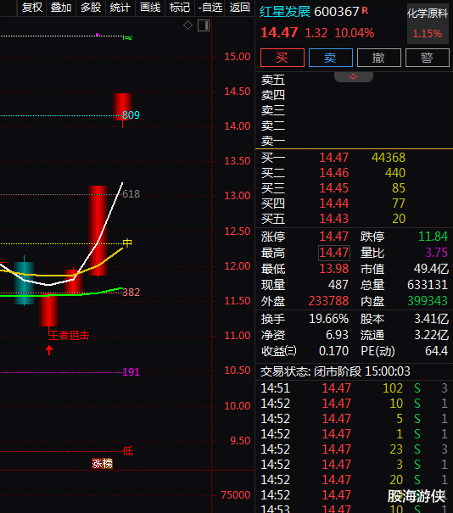Screen dimensions: 453x513
Task: Click the 涨榜 badge on the chart
Action: [x=102, y=463]
